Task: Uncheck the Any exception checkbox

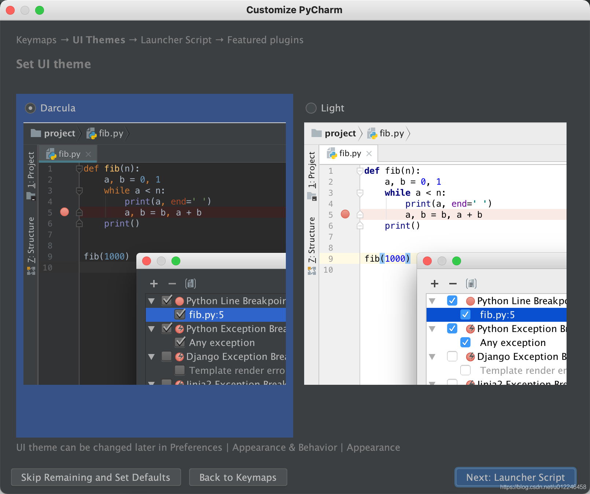Action: [180, 342]
